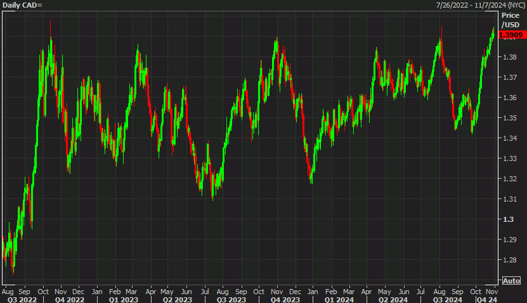Click the Price /USD axis header
Screen dimensions: 527x303
tap(511, 20)
